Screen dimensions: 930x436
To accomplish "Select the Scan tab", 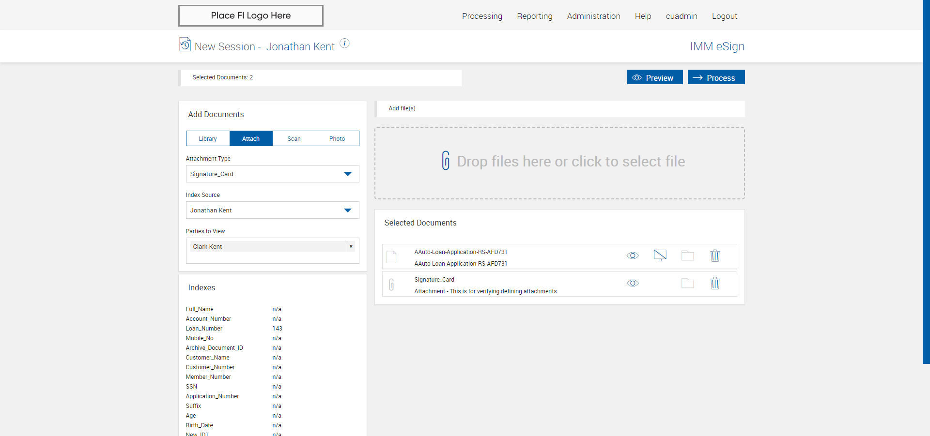I will (294, 139).
